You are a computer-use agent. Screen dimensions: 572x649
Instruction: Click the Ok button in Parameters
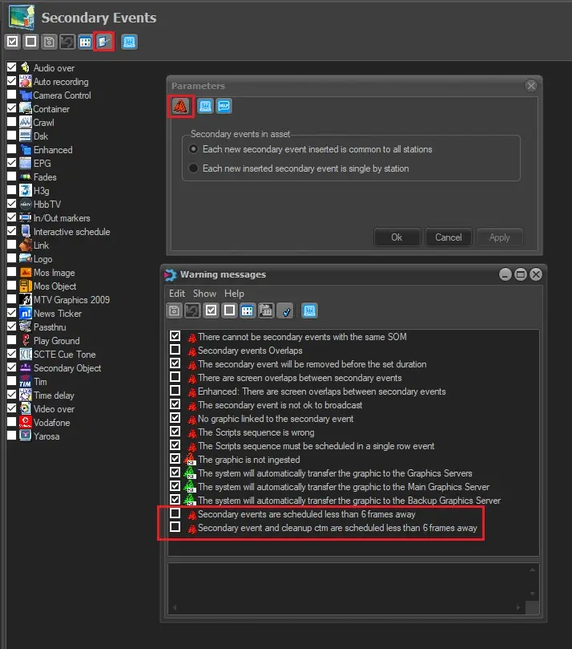tap(397, 237)
